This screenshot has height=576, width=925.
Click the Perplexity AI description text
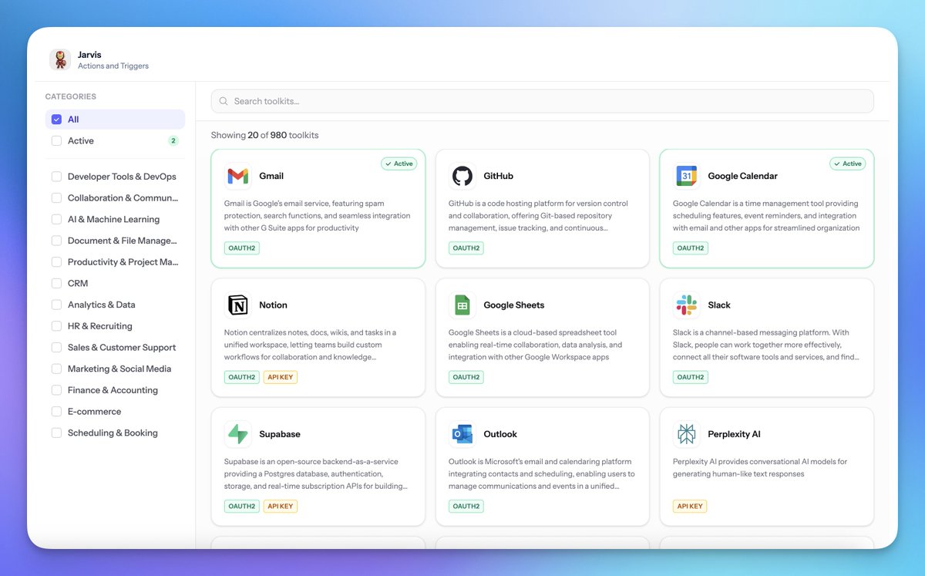pos(760,468)
